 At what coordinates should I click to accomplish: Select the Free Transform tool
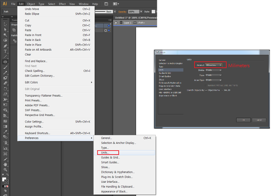[x=5, y=105]
